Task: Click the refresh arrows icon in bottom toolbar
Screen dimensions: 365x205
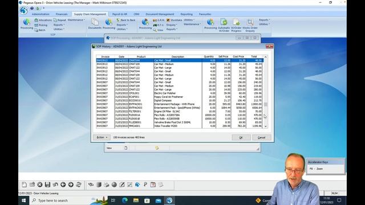Action: pyautogui.click(x=79, y=184)
